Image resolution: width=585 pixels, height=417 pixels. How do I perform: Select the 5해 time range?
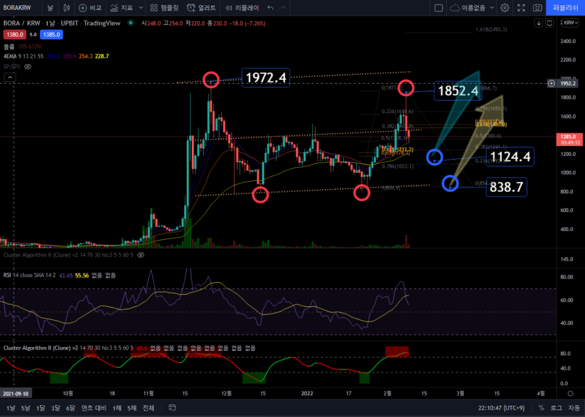pyautogui.click(x=132, y=408)
